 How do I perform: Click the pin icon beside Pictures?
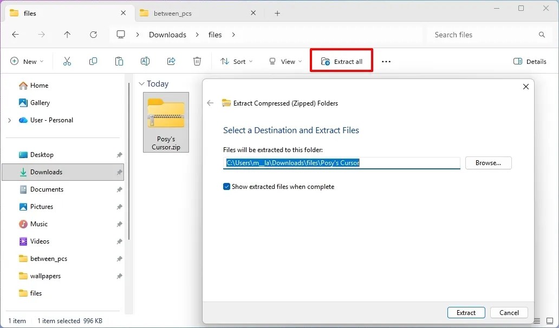(119, 207)
